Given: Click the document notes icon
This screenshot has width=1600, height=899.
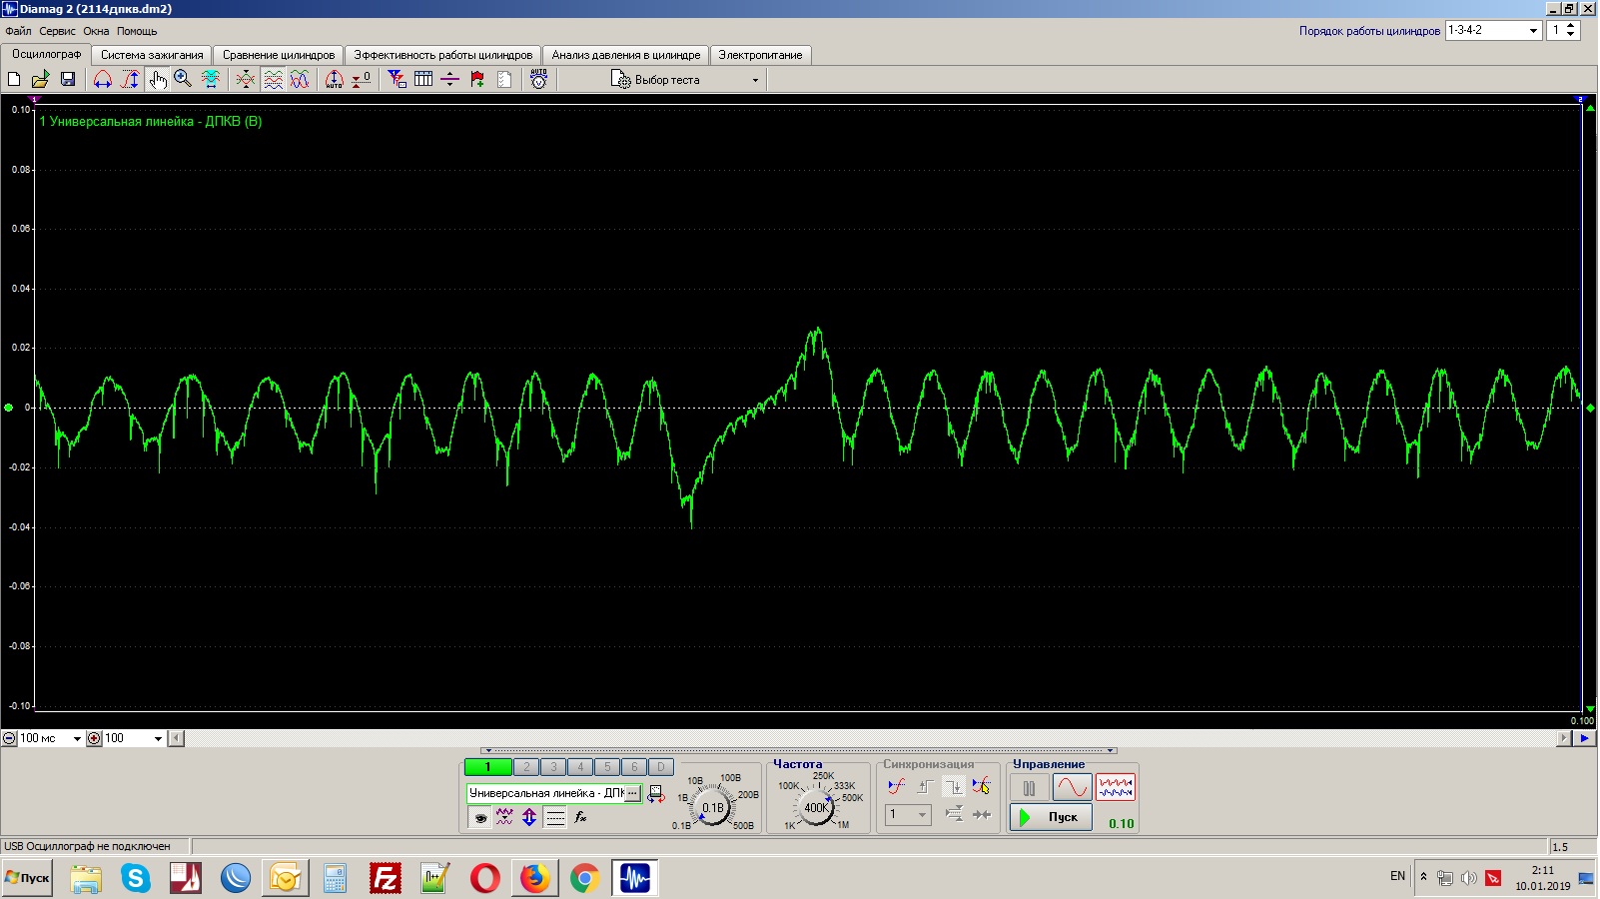Looking at the screenshot, I should click(x=504, y=79).
